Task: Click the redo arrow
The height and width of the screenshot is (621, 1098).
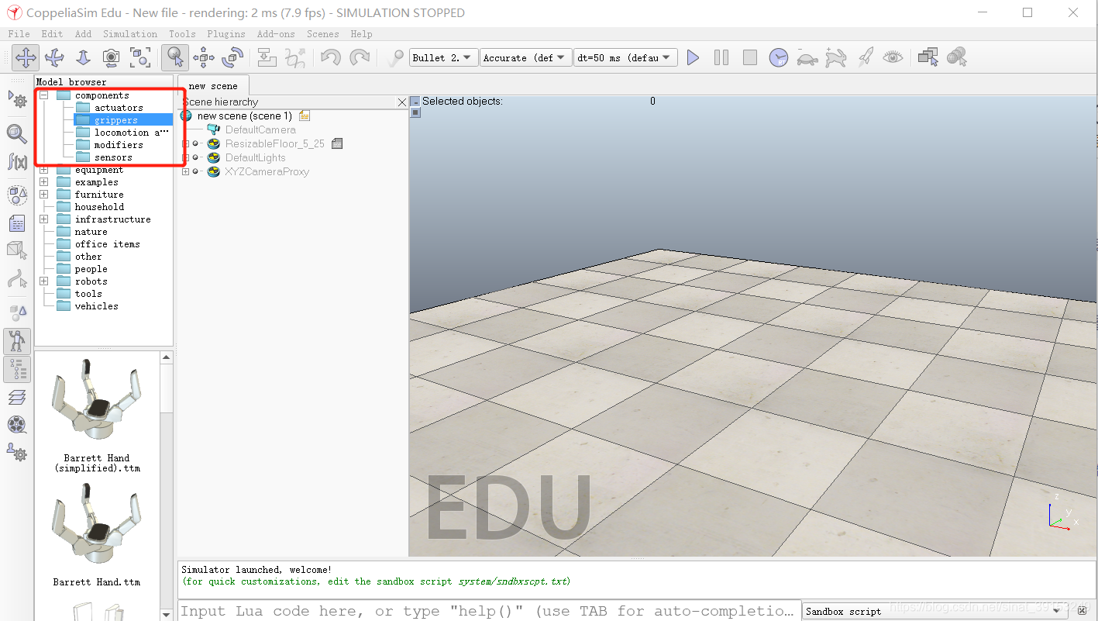Action: [x=360, y=57]
